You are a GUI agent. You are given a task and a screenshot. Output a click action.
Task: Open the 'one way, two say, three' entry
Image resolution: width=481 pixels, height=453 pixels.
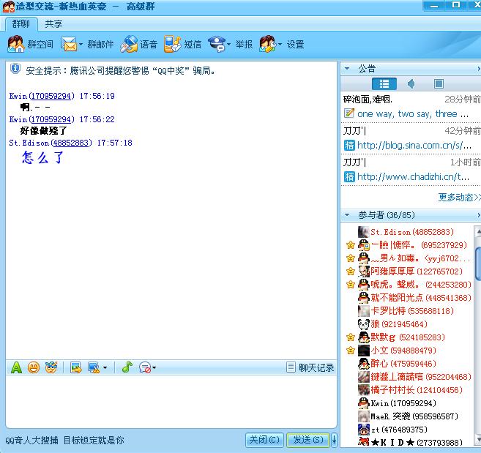(x=413, y=113)
